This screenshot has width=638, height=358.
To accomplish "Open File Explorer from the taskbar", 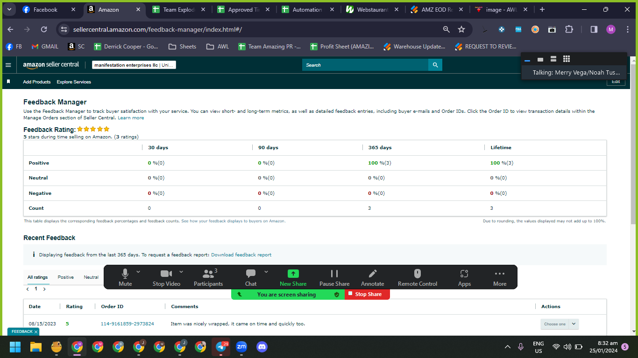I will (36, 347).
